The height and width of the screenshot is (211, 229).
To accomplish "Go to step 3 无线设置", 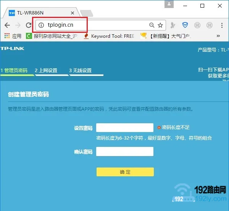I will tap(80, 71).
